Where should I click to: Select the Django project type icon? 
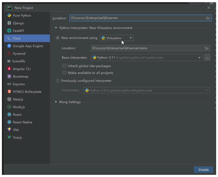coord(9,23)
